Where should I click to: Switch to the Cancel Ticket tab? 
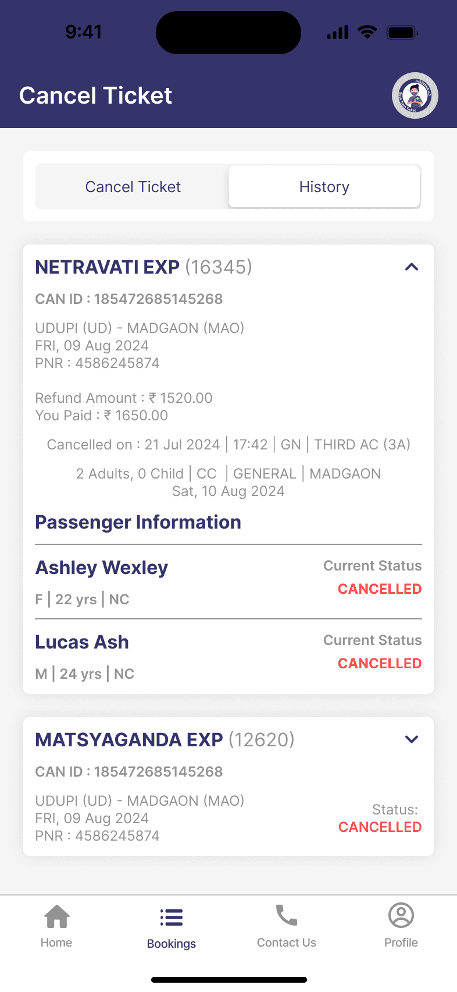click(x=133, y=187)
